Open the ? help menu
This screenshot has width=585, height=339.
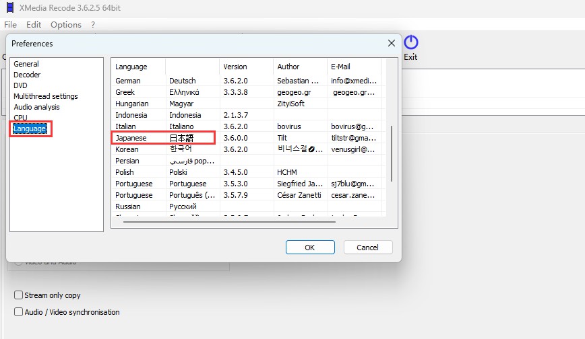[x=93, y=24]
